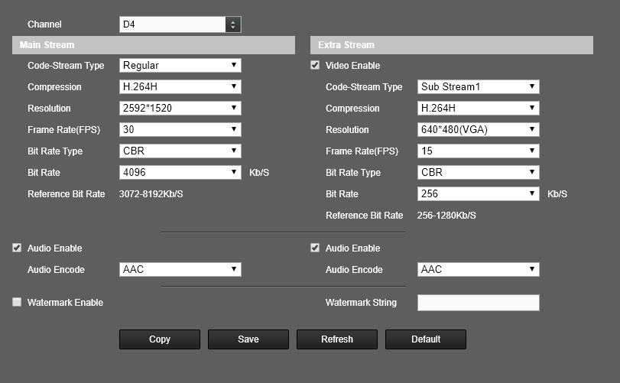Click the Watermark String input field
Screen dimensions: 620x383
(x=478, y=303)
